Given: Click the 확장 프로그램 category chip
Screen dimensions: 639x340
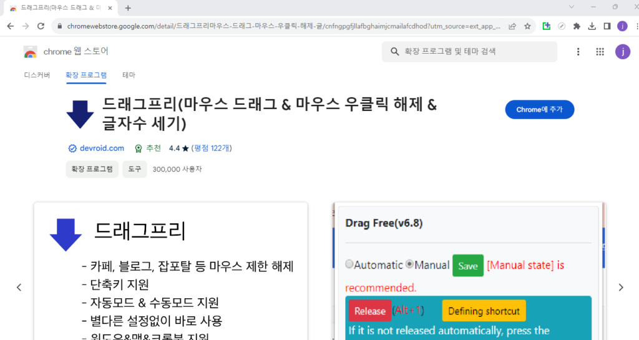Looking at the screenshot, I should tap(92, 169).
